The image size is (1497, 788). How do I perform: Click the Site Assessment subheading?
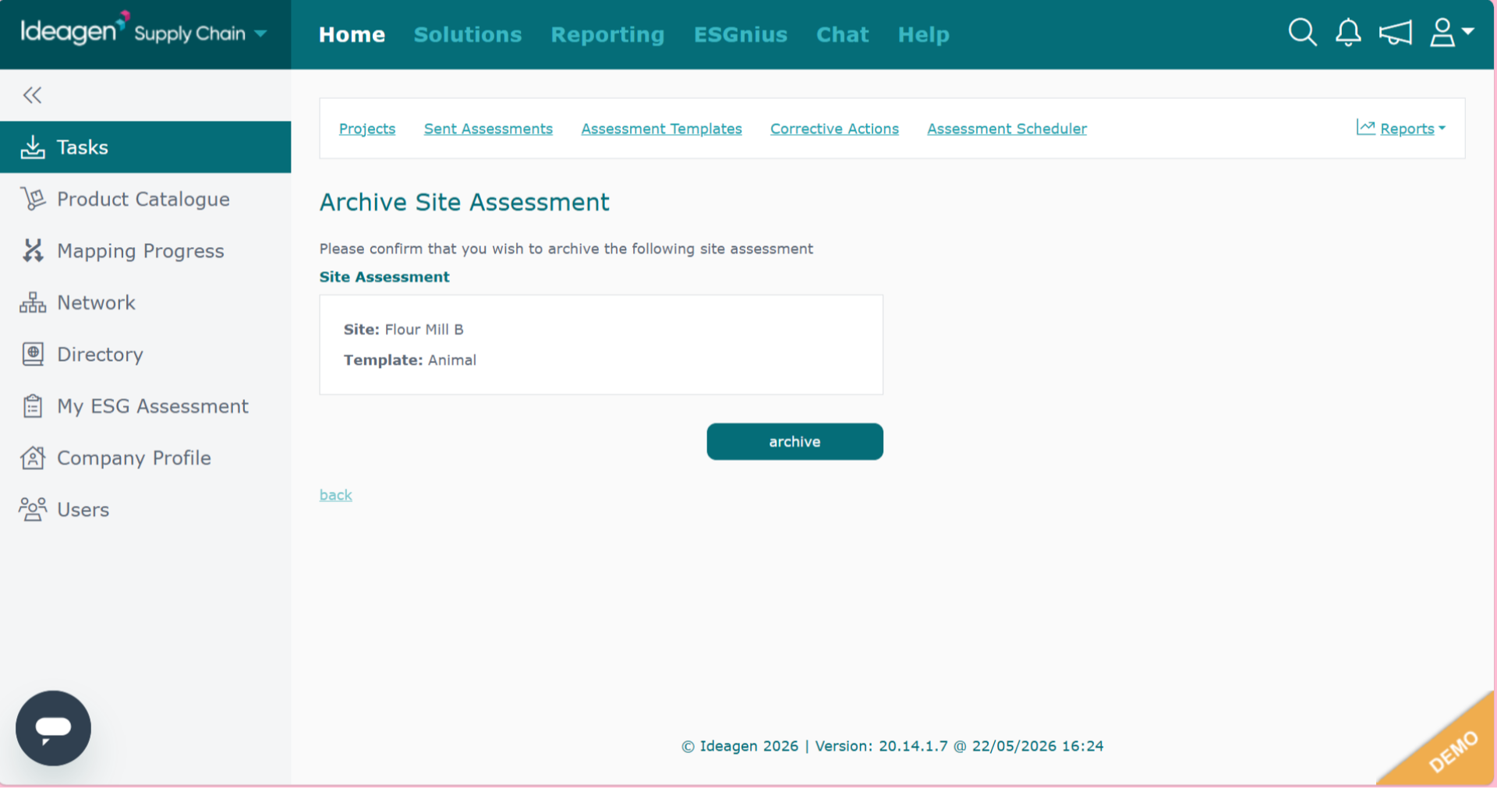pos(384,277)
